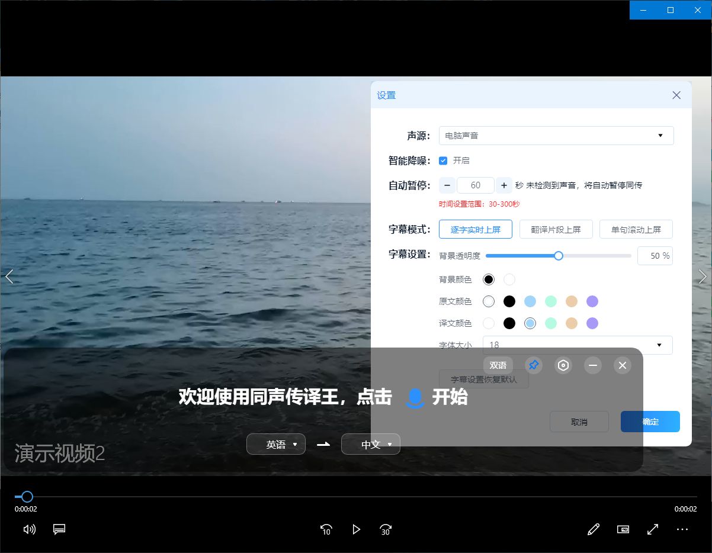Screen dimensions: 712x553
Task: Toggle the 智能降噪 开启 checkbox
Action: (x=443, y=160)
